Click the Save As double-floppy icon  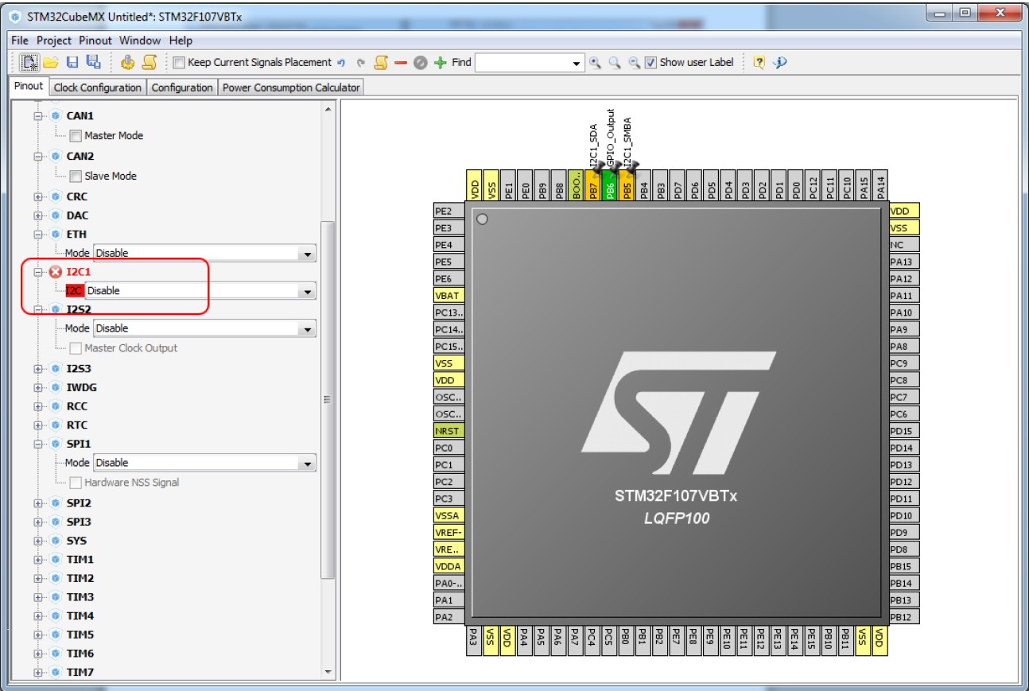point(92,62)
